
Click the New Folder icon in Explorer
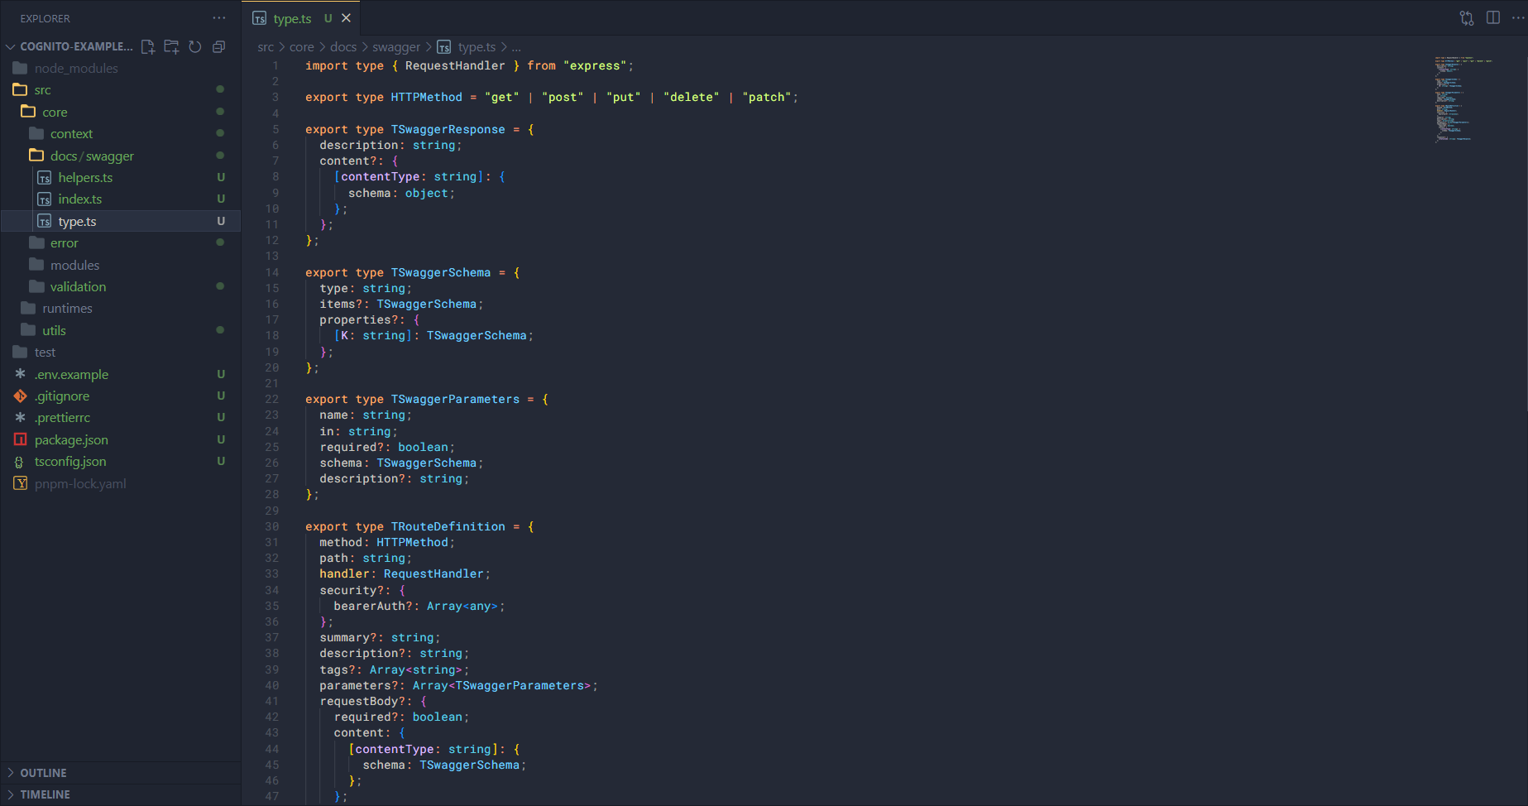coord(171,47)
